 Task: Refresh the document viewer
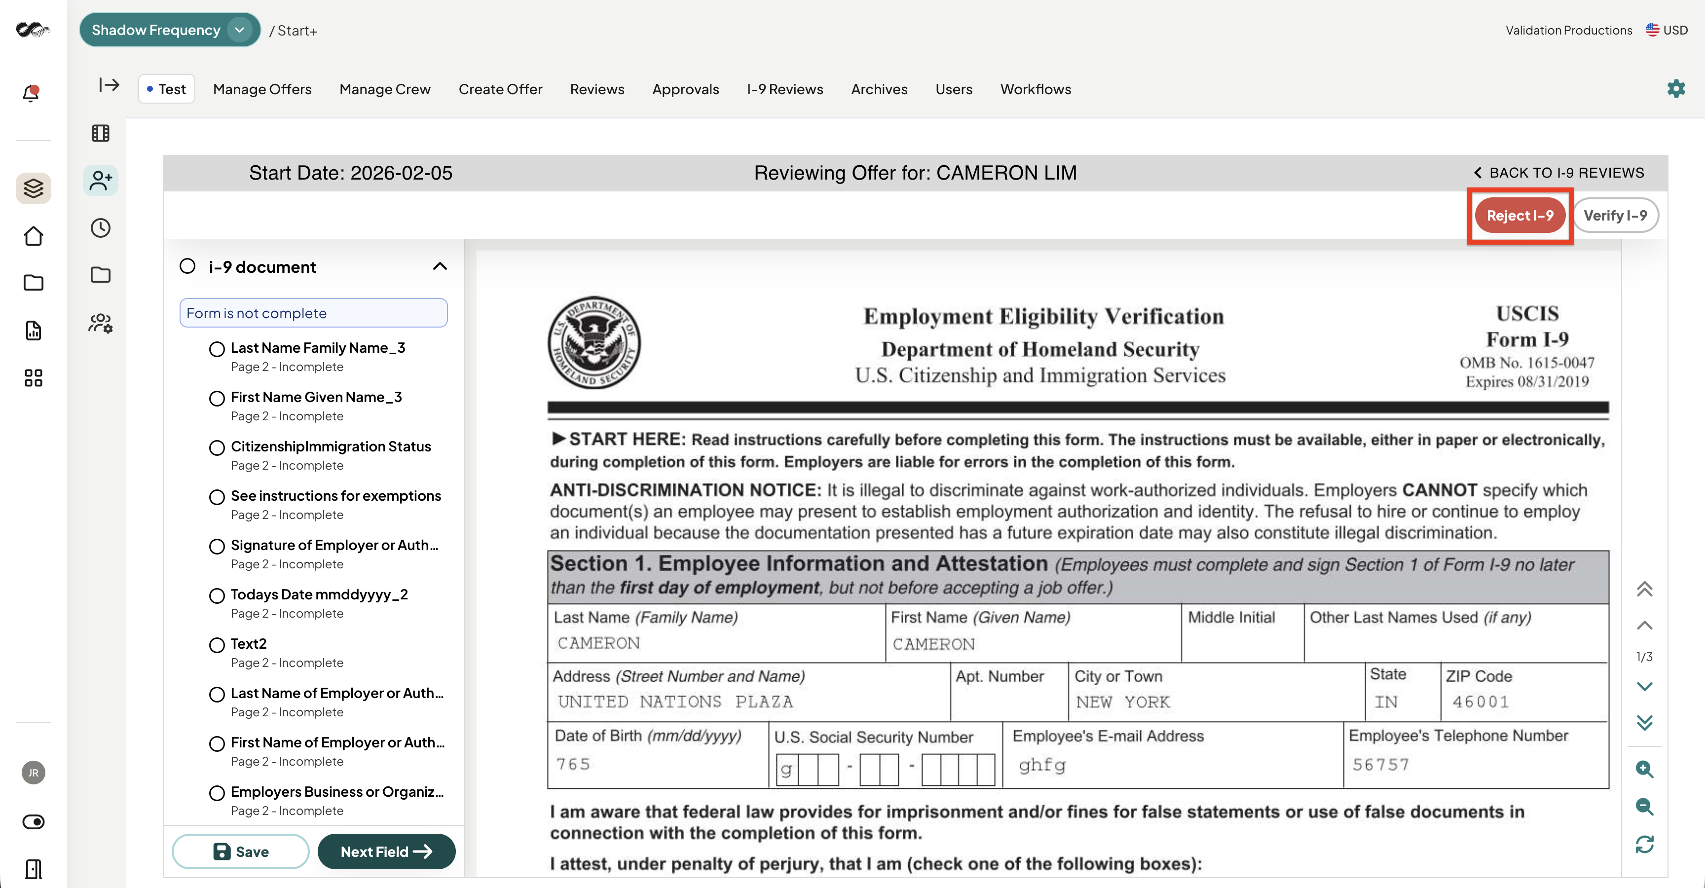tap(1645, 844)
